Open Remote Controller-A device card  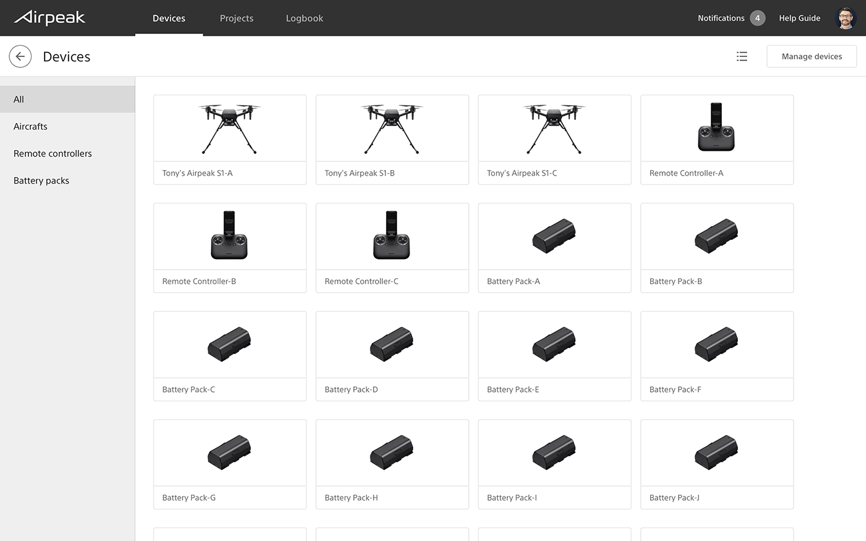point(716,140)
